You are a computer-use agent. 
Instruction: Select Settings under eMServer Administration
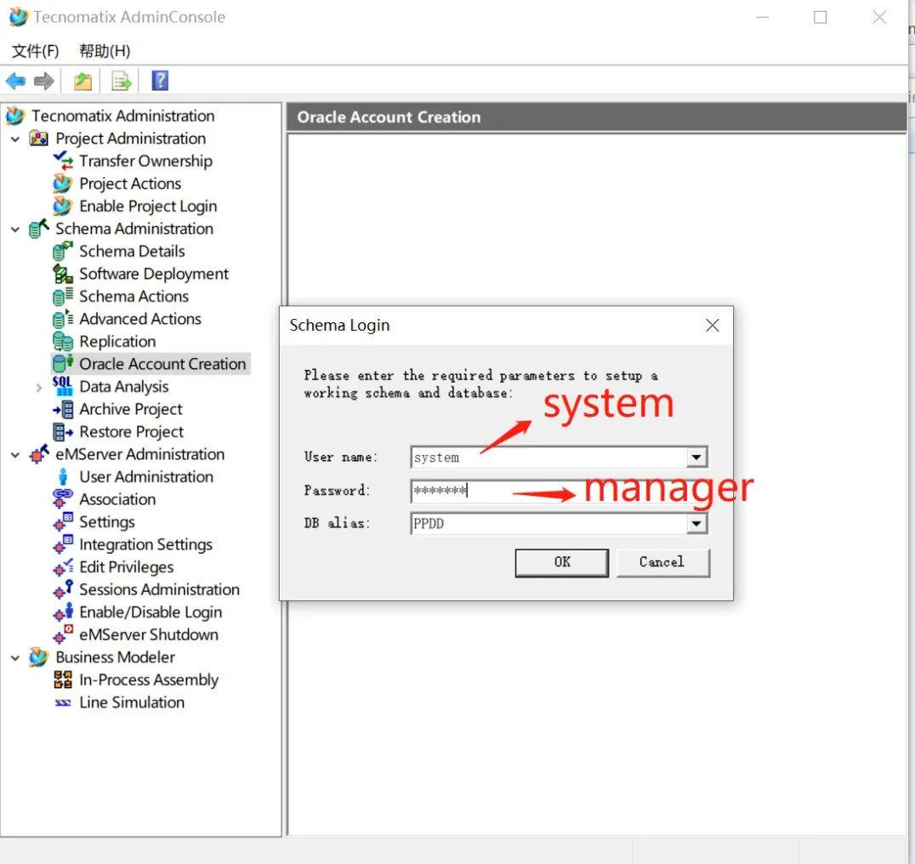[x=107, y=521]
